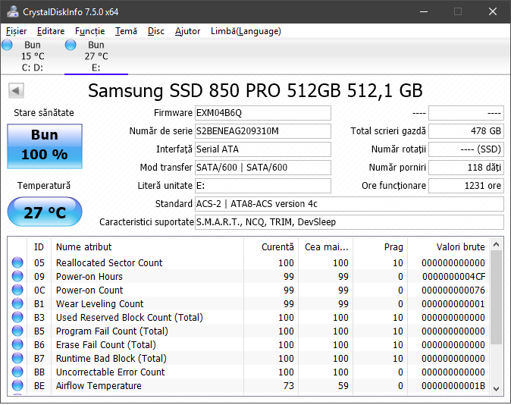Click the Airflow Temperature status orb
This screenshot has height=405, width=511.
(17, 386)
